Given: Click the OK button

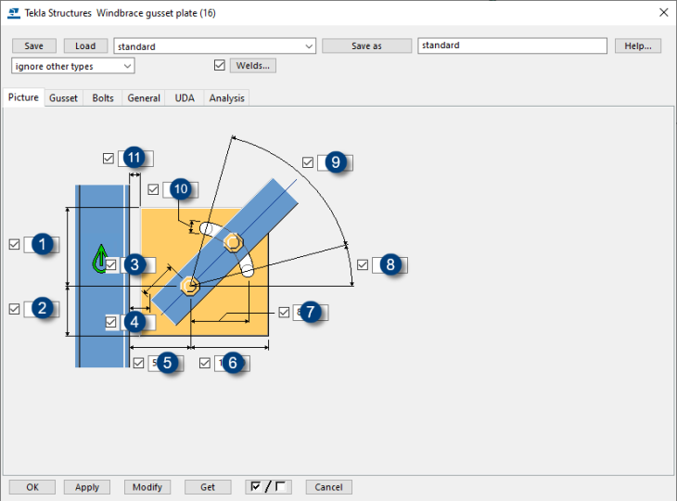Looking at the screenshot, I should 32,487.
